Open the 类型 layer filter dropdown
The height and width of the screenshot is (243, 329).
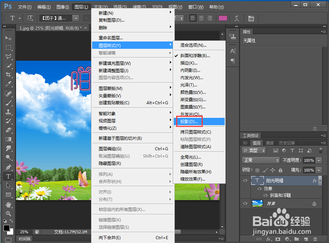coord(254,150)
